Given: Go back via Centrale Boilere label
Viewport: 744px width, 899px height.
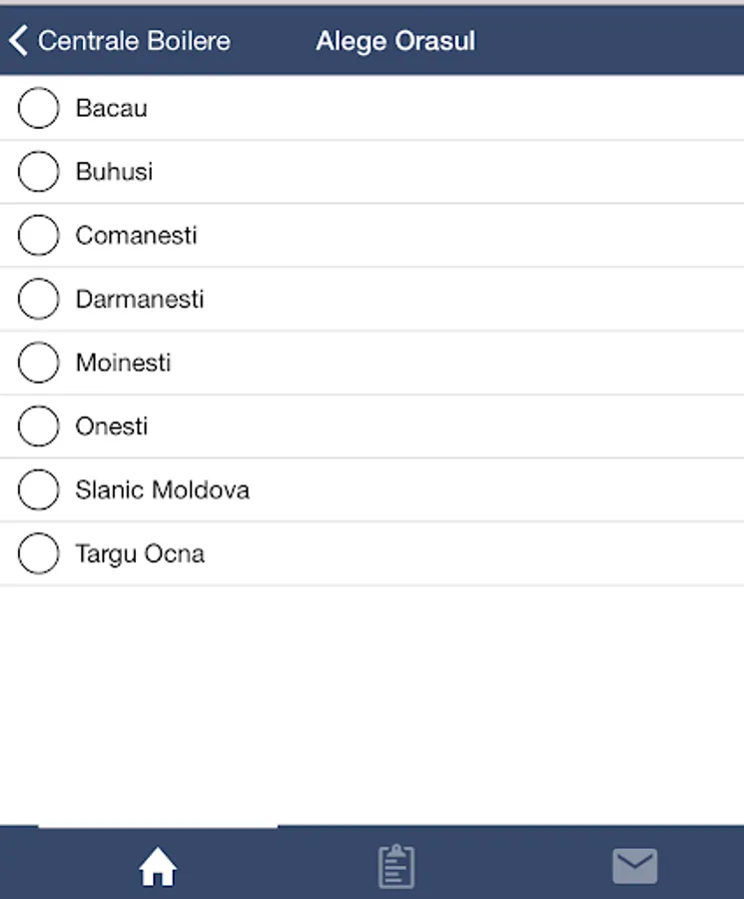Looking at the screenshot, I should [134, 41].
